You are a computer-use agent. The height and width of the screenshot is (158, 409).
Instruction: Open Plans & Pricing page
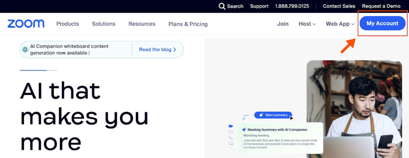188,24
